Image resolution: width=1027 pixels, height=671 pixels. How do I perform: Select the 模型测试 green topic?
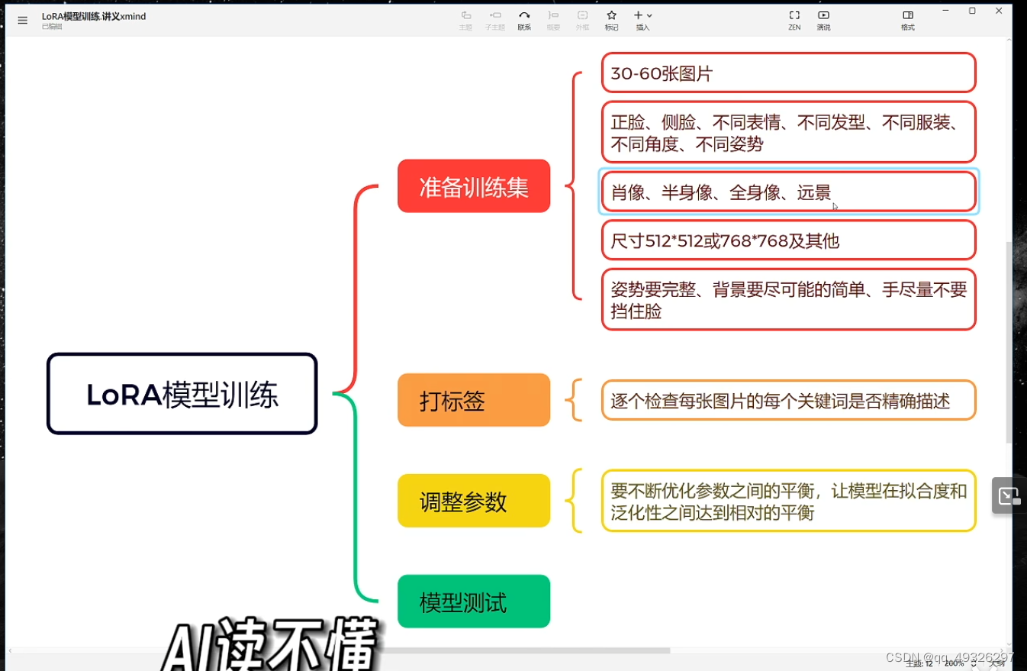(x=474, y=602)
